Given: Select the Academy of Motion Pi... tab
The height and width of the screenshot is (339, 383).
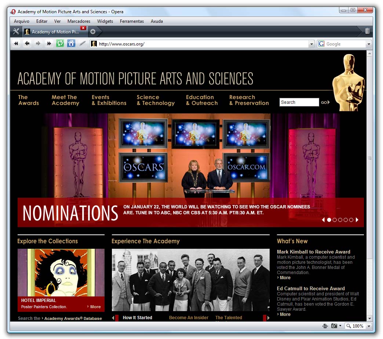Looking at the screenshot, I should (x=55, y=32).
